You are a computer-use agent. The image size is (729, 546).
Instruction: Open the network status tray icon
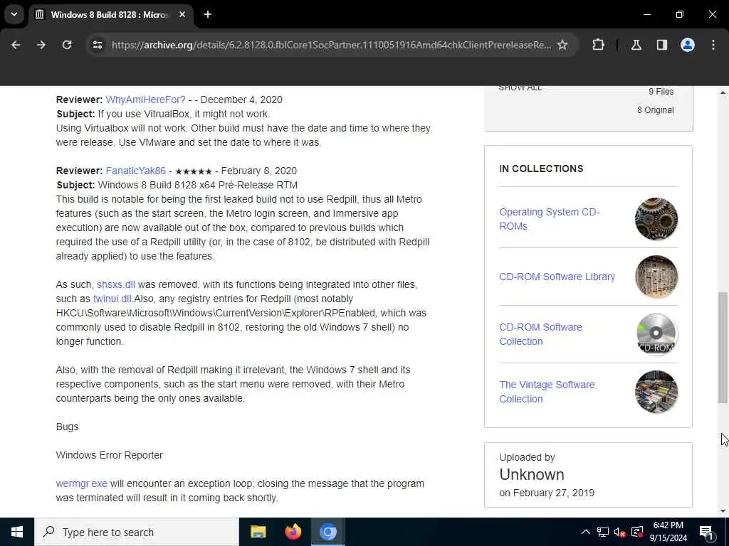pos(602,532)
